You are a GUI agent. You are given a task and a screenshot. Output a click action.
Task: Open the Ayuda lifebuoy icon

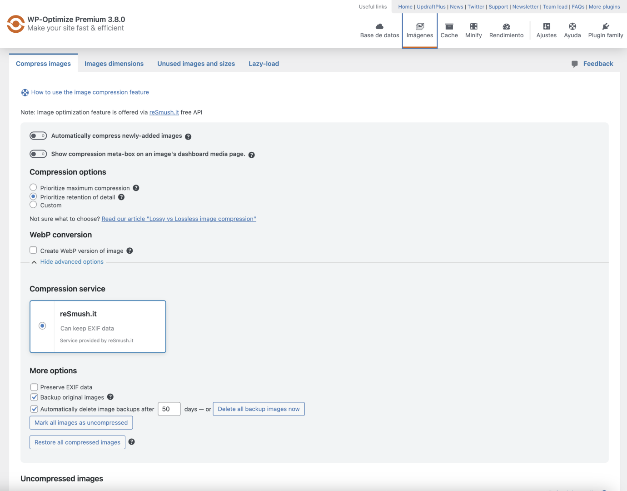pyautogui.click(x=572, y=26)
